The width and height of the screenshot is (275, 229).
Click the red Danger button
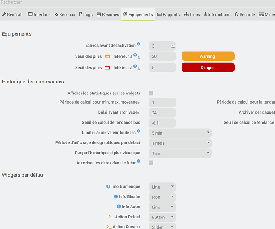[x=208, y=68]
